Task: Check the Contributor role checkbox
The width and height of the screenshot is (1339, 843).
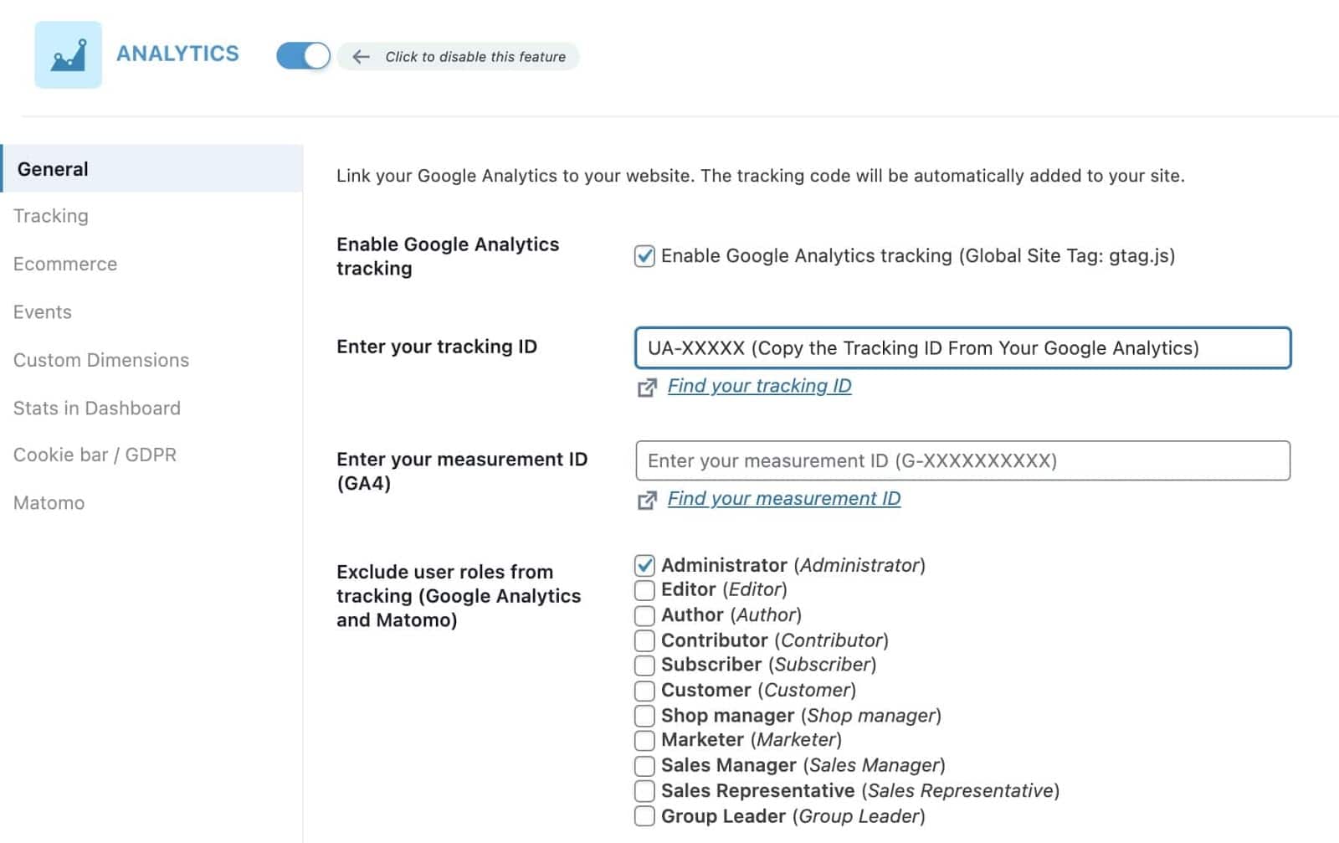Action: pyautogui.click(x=644, y=640)
